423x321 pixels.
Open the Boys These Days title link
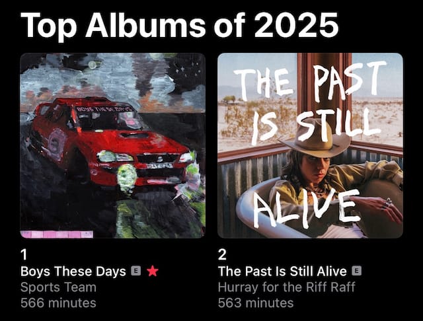click(x=73, y=271)
